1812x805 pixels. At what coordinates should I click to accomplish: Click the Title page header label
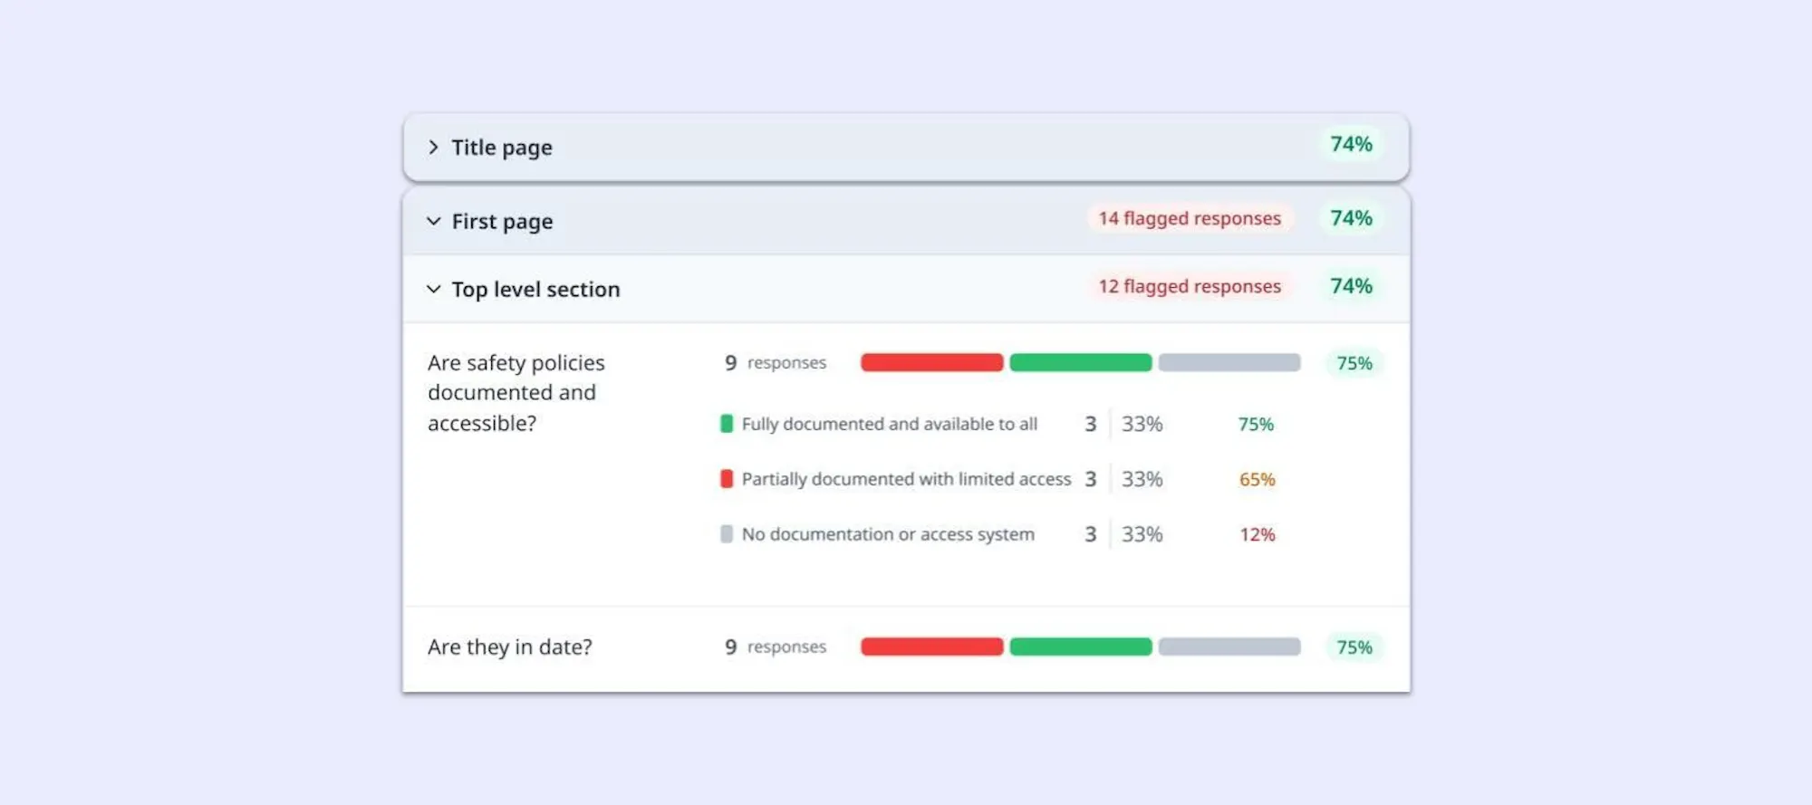(502, 148)
